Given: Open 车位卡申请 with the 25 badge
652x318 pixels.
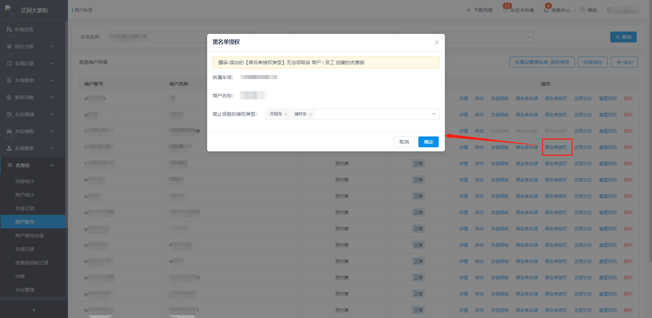Looking at the screenshot, I should (519, 10).
